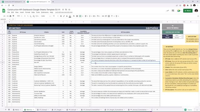This screenshot has height=112, width=200.
Task: View the cloud document status
Action: (69, 10)
